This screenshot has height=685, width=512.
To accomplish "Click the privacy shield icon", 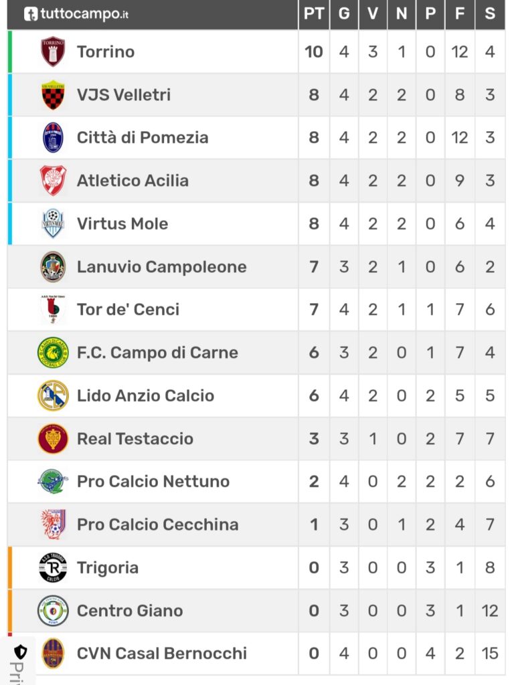I will click(21, 652).
